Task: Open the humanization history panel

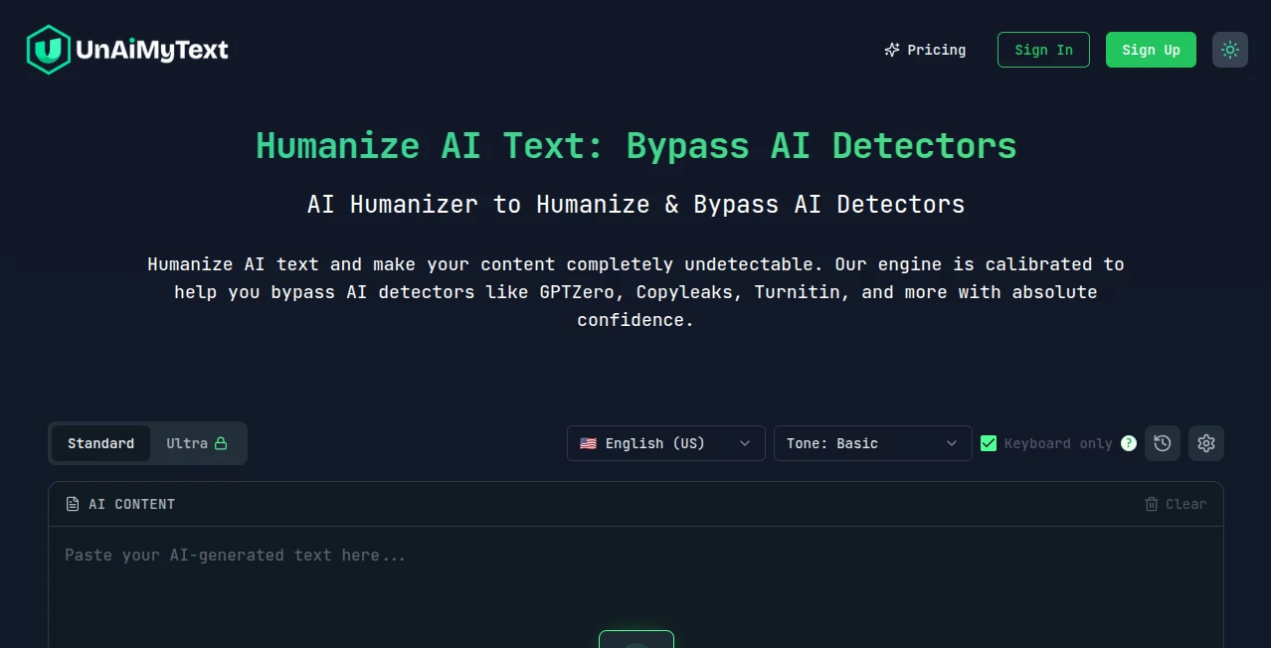Action: (x=1162, y=443)
